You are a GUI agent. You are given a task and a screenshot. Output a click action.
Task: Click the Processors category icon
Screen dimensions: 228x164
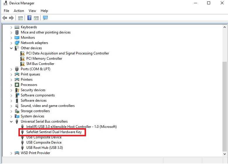pos(17,85)
